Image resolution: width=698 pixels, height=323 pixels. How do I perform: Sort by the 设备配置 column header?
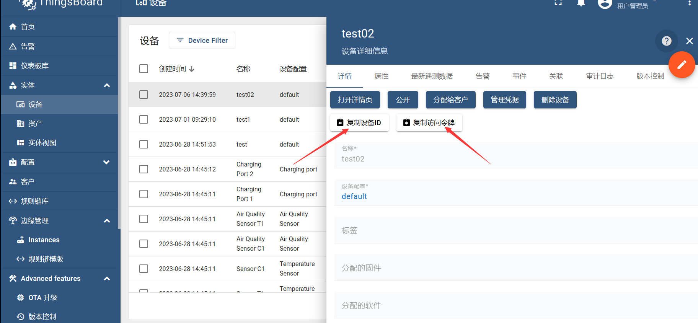[293, 69]
